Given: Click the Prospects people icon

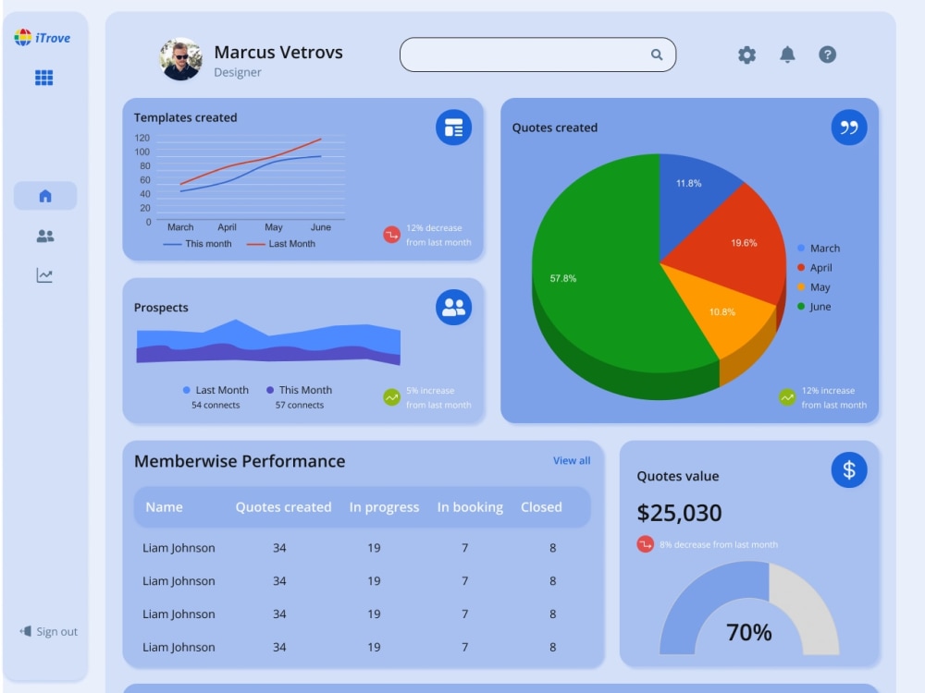Looking at the screenshot, I should point(453,307).
